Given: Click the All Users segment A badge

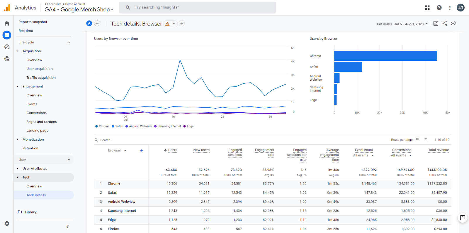Looking at the screenshot, I should coord(89,23).
